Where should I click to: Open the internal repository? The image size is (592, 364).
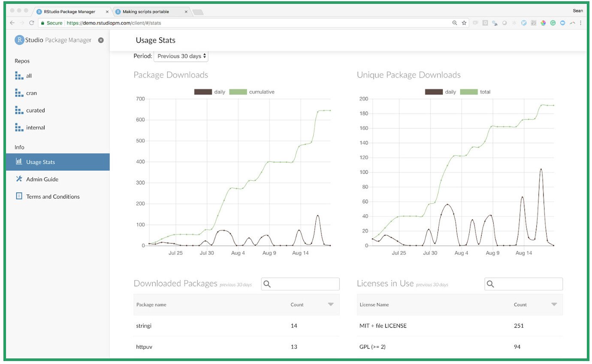[x=35, y=127]
